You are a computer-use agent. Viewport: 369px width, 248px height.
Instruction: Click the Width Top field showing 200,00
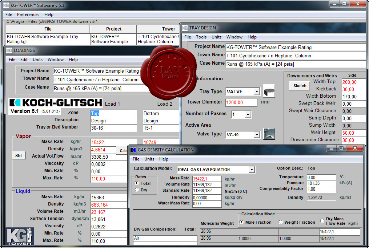coord(355,82)
